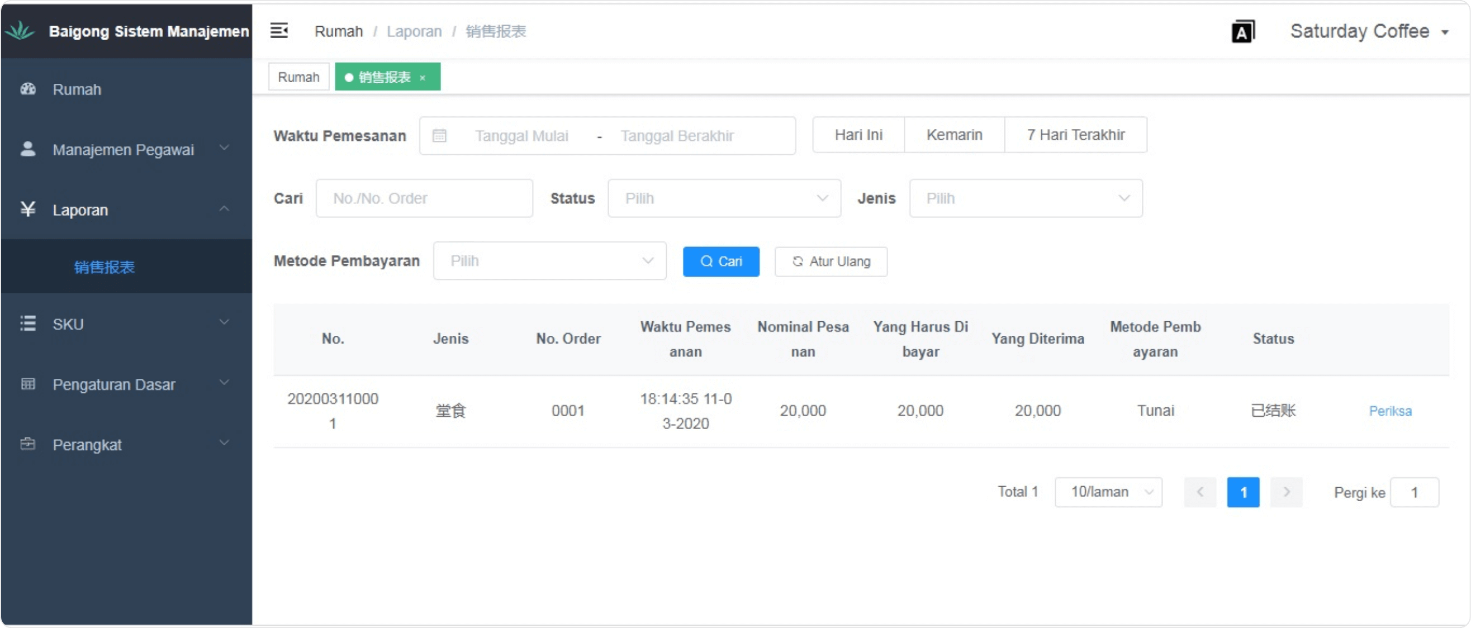Go to next page arrow in pagination
The image size is (1471, 628).
tap(1286, 492)
